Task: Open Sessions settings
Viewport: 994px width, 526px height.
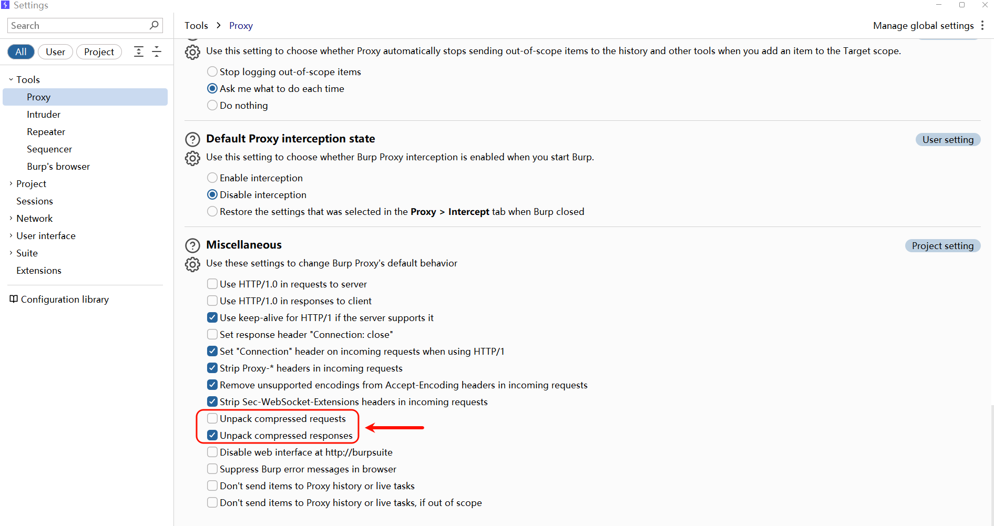Action: tap(35, 201)
